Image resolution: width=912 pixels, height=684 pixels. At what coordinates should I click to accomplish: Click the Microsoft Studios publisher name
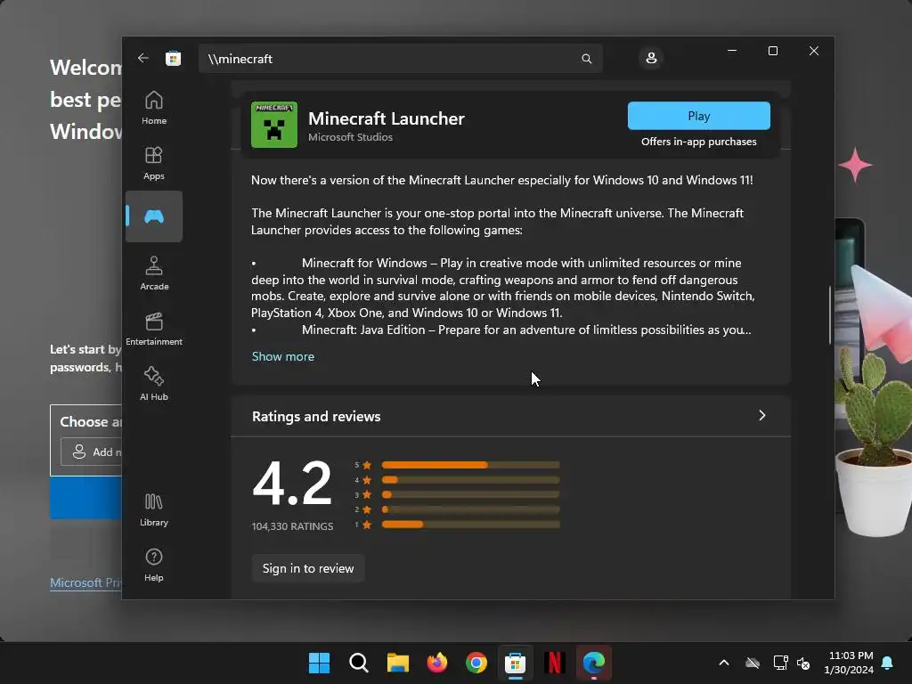(350, 137)
